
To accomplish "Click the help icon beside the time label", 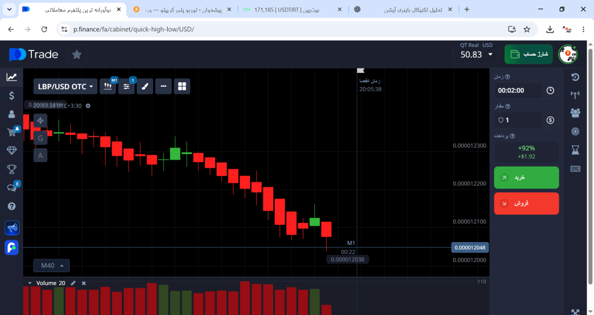I will pyautogui.click(x=507, y=77).
